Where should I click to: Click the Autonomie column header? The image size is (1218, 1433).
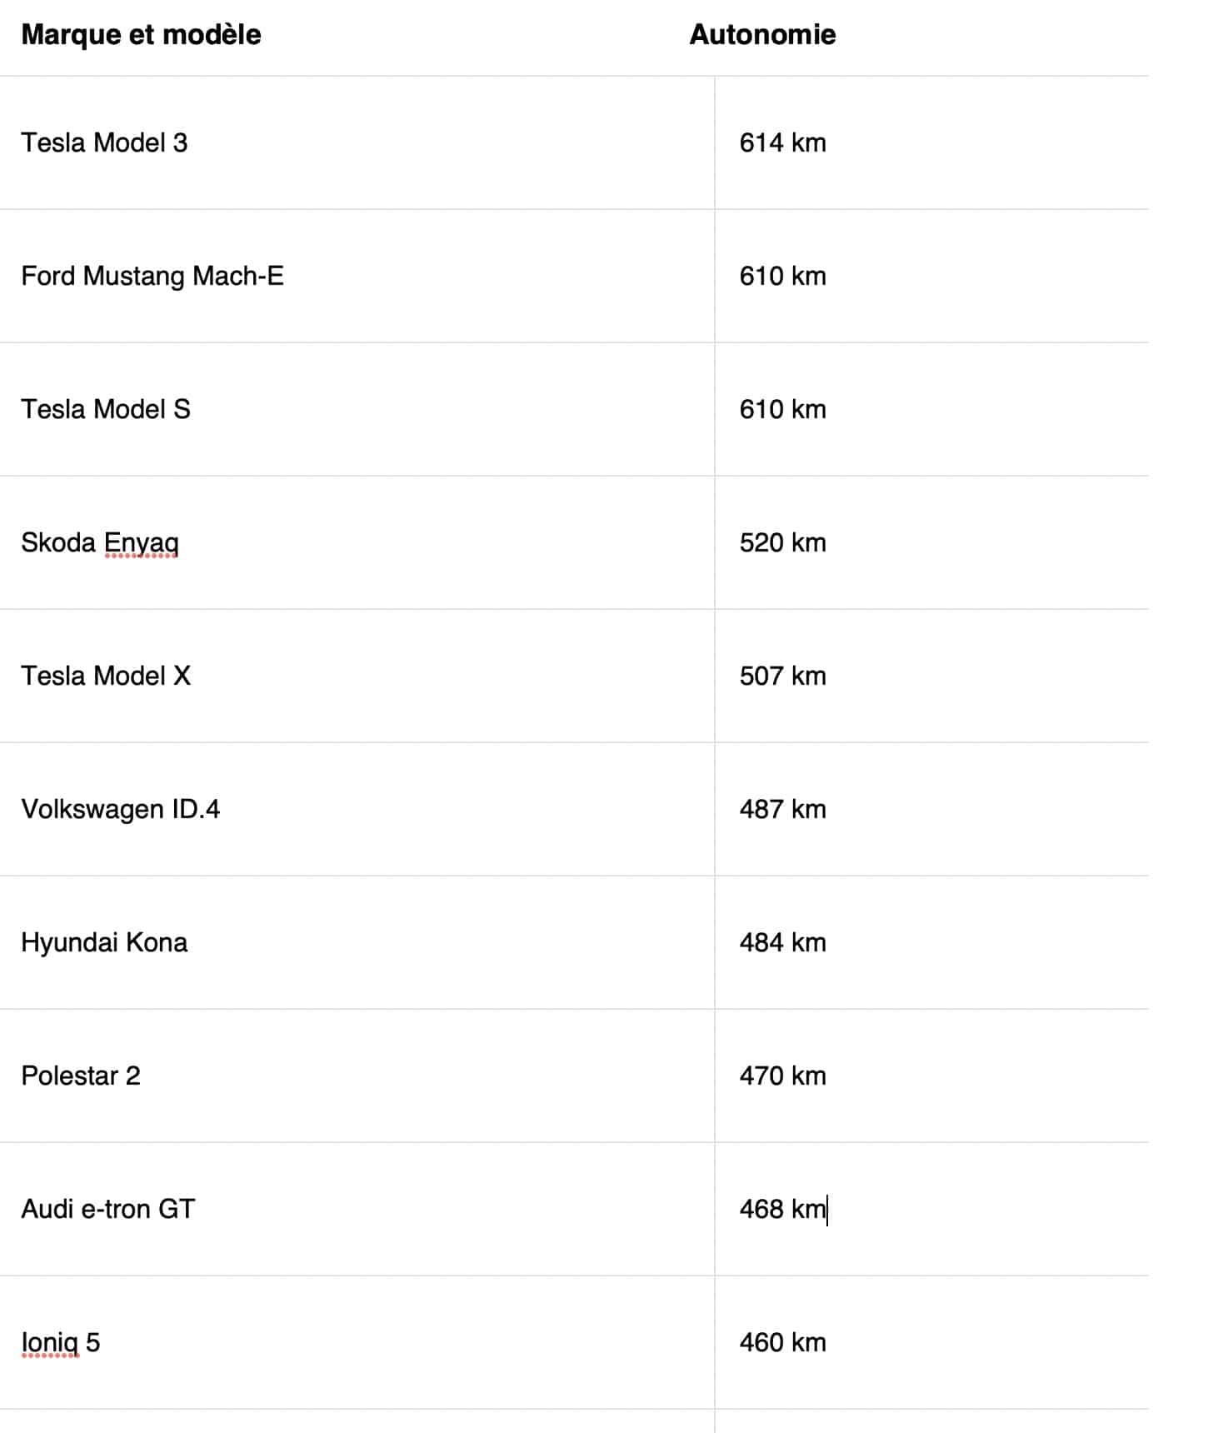(x=762, y=35)
